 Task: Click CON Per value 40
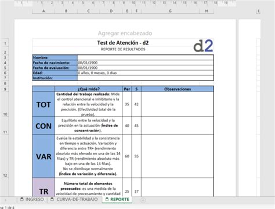[127, 126]
